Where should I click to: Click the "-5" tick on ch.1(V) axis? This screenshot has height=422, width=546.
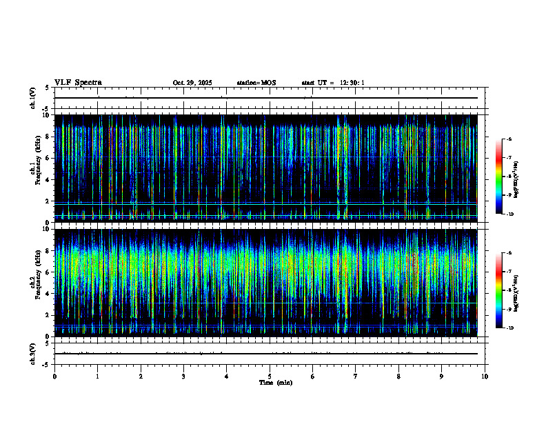pos(46,109)
